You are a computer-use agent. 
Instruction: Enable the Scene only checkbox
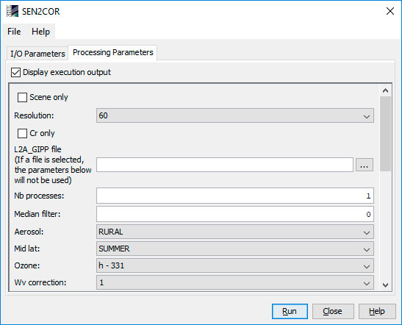22,98
